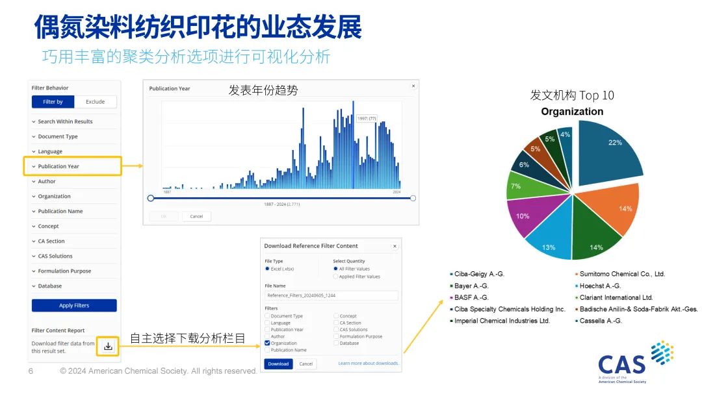Click the Apply Filters button

74,305
